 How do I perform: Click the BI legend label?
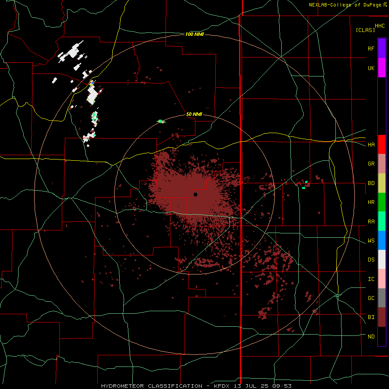coord(371,317)
